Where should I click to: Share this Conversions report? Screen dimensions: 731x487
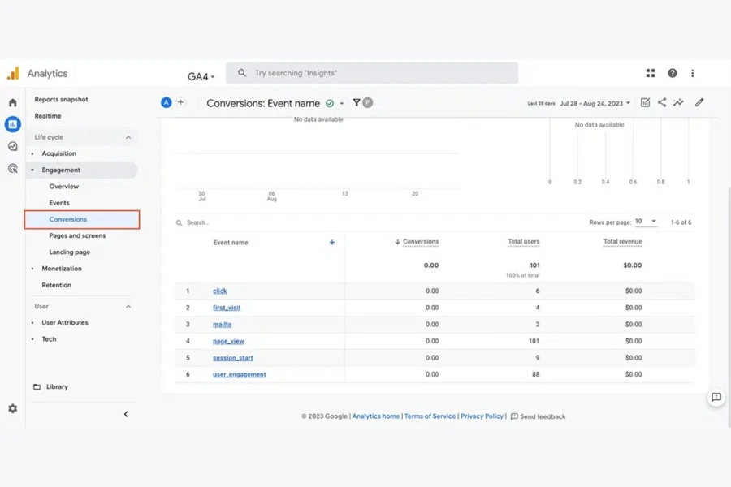[662, 102]
